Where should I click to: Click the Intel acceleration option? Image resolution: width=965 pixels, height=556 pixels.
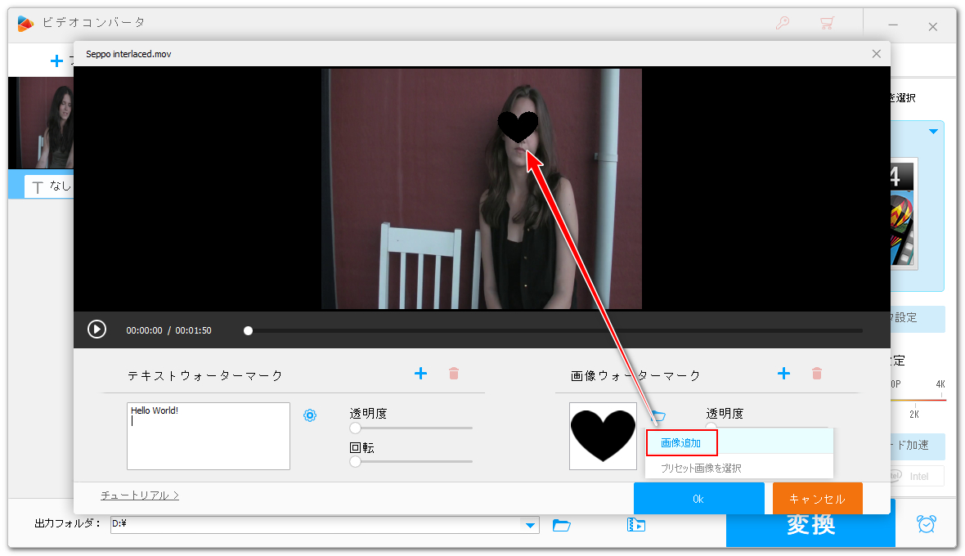pyautogui.click(x=917, y=476)
